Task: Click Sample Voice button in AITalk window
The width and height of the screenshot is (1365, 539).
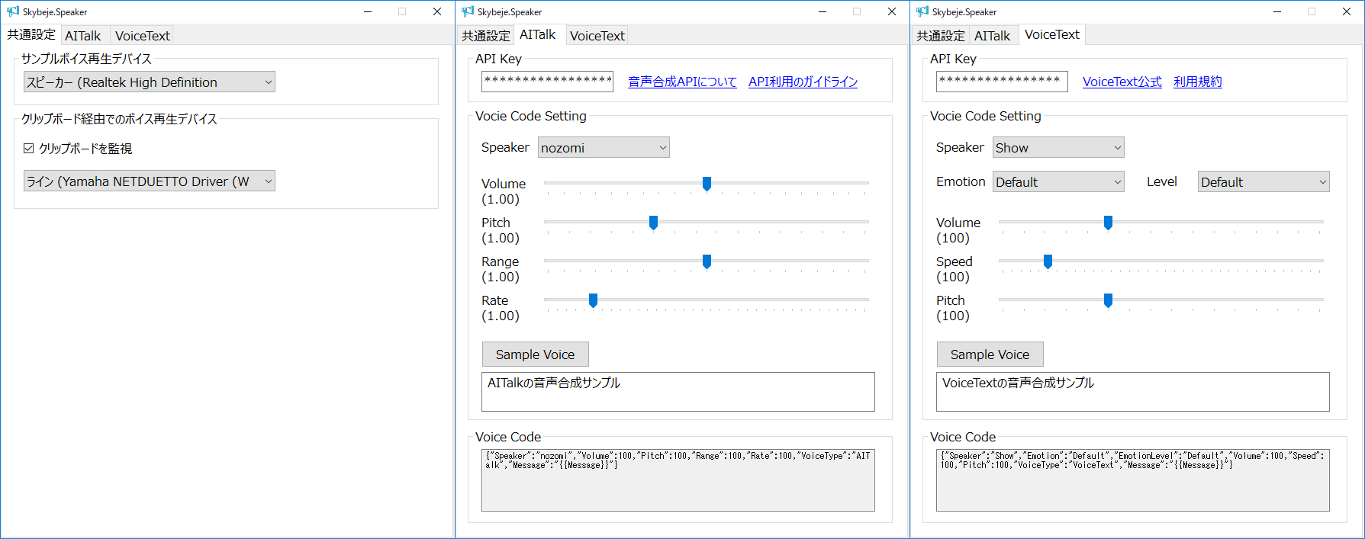Action: point(536,355)
